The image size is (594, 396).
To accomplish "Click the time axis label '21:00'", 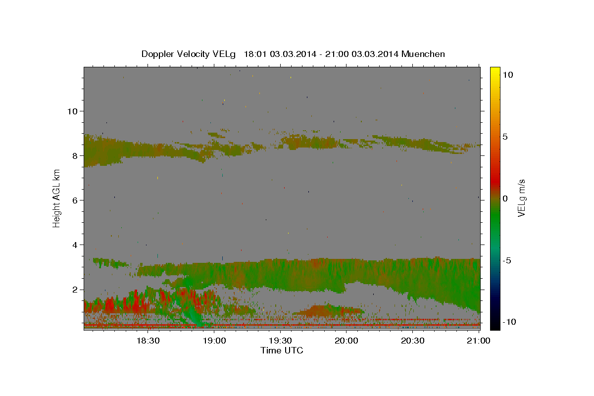I will click(x=479, y=341).
